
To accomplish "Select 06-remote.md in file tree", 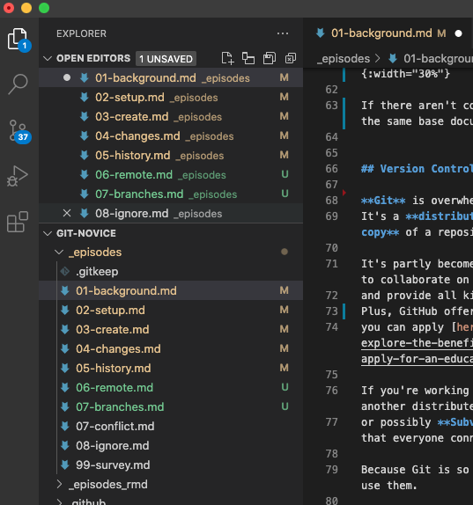I will coord(171,387).
